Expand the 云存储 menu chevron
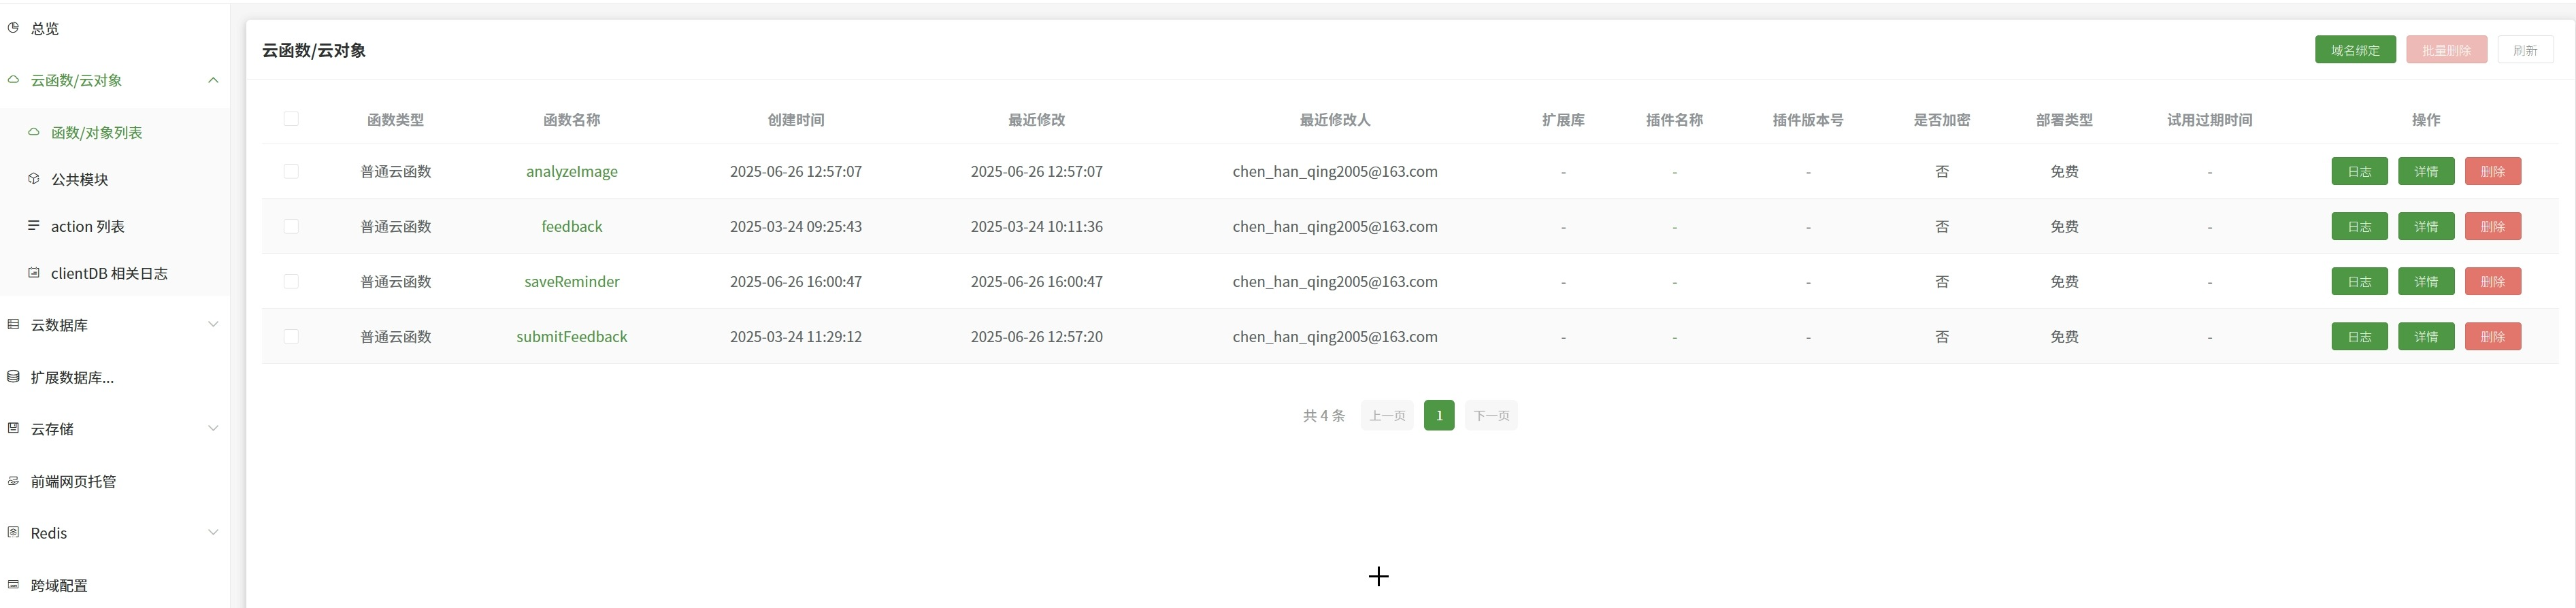Screen dimensions: 2576x608 coord(213,428)
